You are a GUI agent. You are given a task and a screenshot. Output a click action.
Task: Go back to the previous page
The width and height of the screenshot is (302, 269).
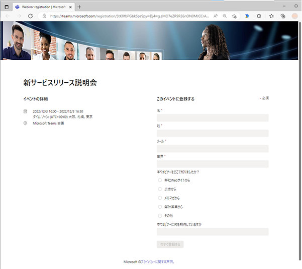coord(8,16)
